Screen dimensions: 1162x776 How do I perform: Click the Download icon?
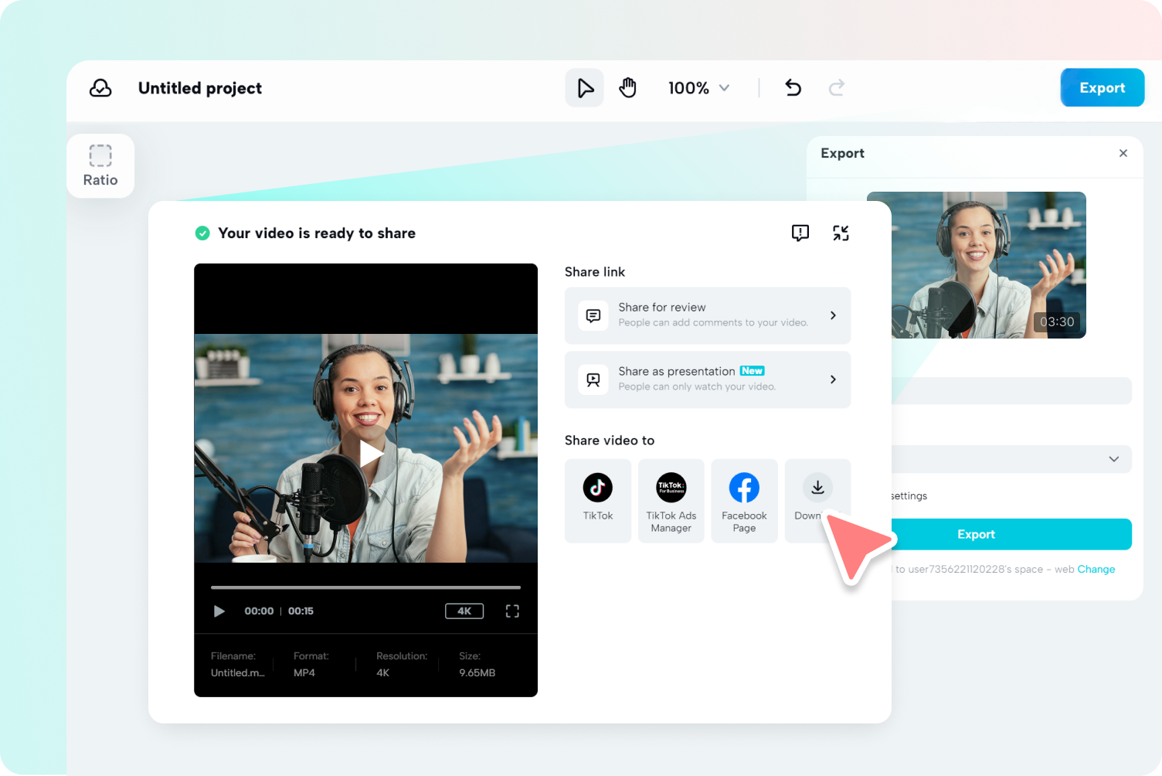pyautogui.click(x=817, y=487)
